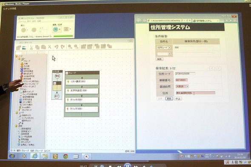This screenshot has width=251, height=167.
Task: Click the 更新 update button
Action: click(169, 98)
